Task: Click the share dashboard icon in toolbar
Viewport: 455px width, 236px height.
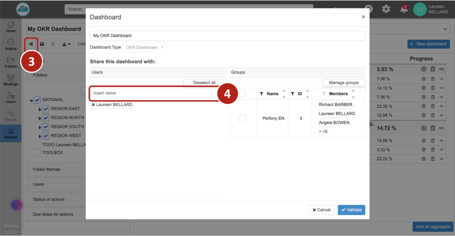Action: pyautogui.click(x=31, y=44)
